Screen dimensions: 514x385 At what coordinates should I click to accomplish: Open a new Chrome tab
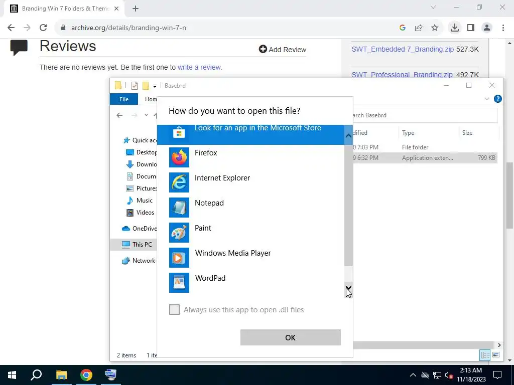pyautogui.click(x=136, y=9)
